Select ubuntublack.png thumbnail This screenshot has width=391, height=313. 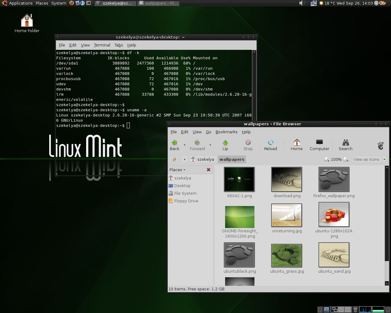click(x=239, y=255)
